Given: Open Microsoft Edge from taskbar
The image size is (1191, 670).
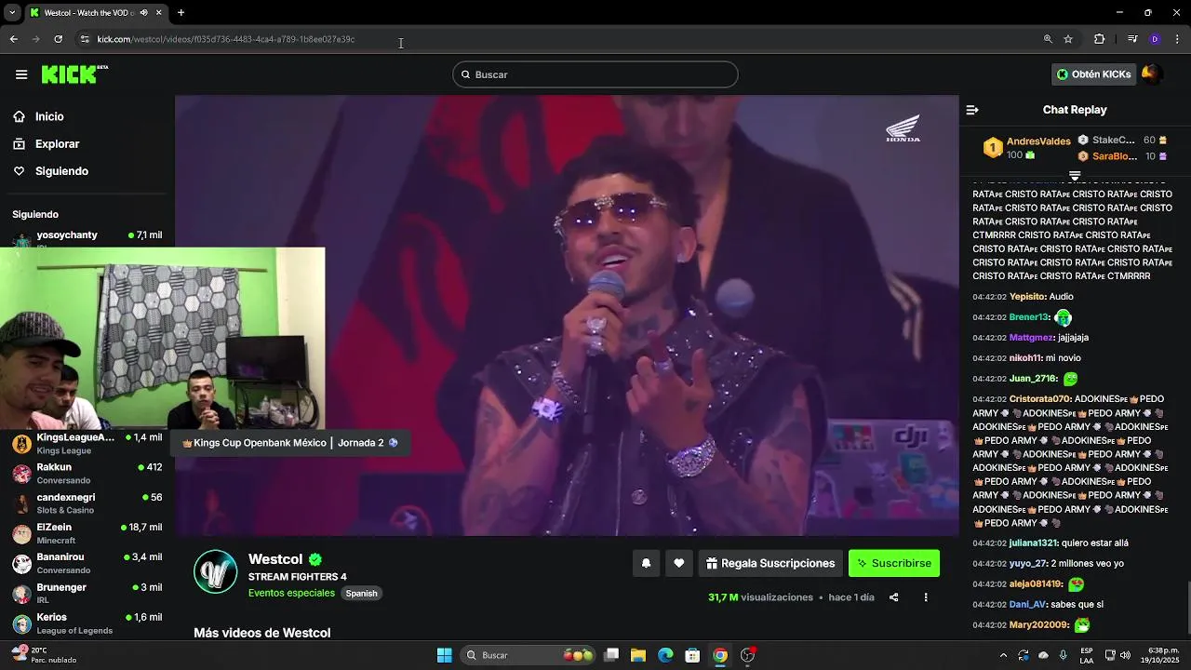Looking at the screenshot, I should [x=665, y=655].
